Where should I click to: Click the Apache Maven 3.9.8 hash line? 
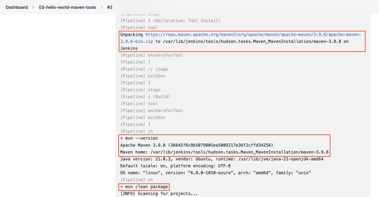point(197,145)
